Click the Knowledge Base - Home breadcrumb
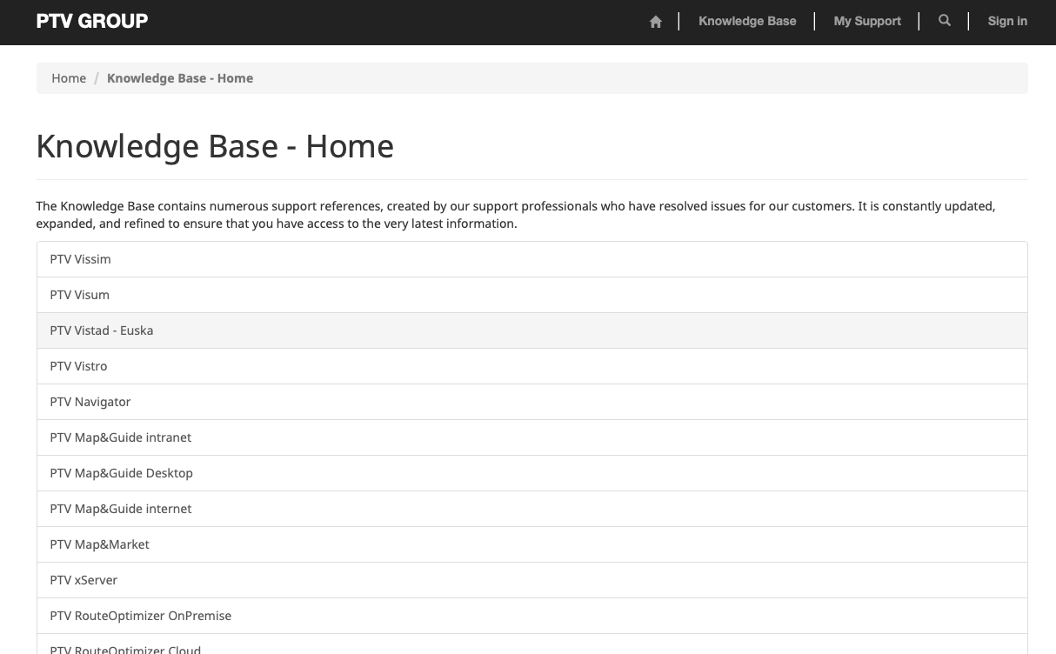 pos(180,78)
